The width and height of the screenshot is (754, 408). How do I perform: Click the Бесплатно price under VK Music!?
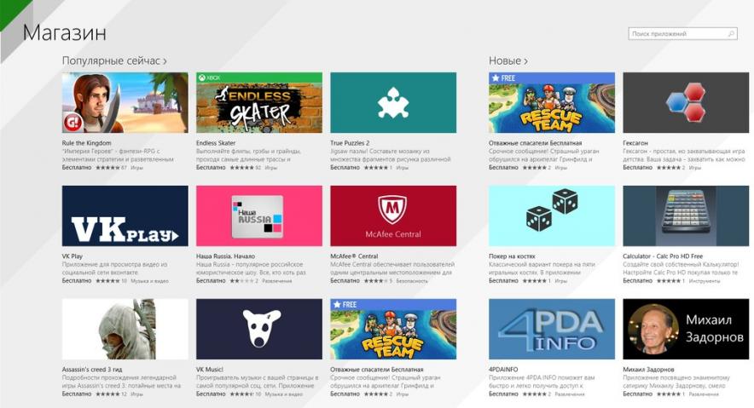(x=211, y=394)
